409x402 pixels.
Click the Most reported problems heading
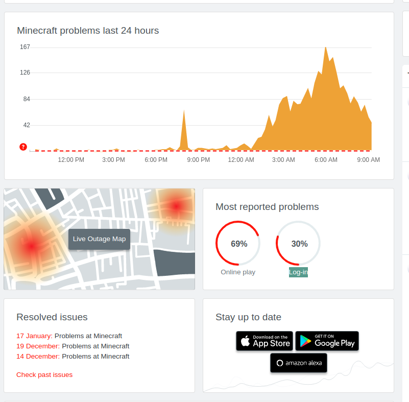pos(267,207)
